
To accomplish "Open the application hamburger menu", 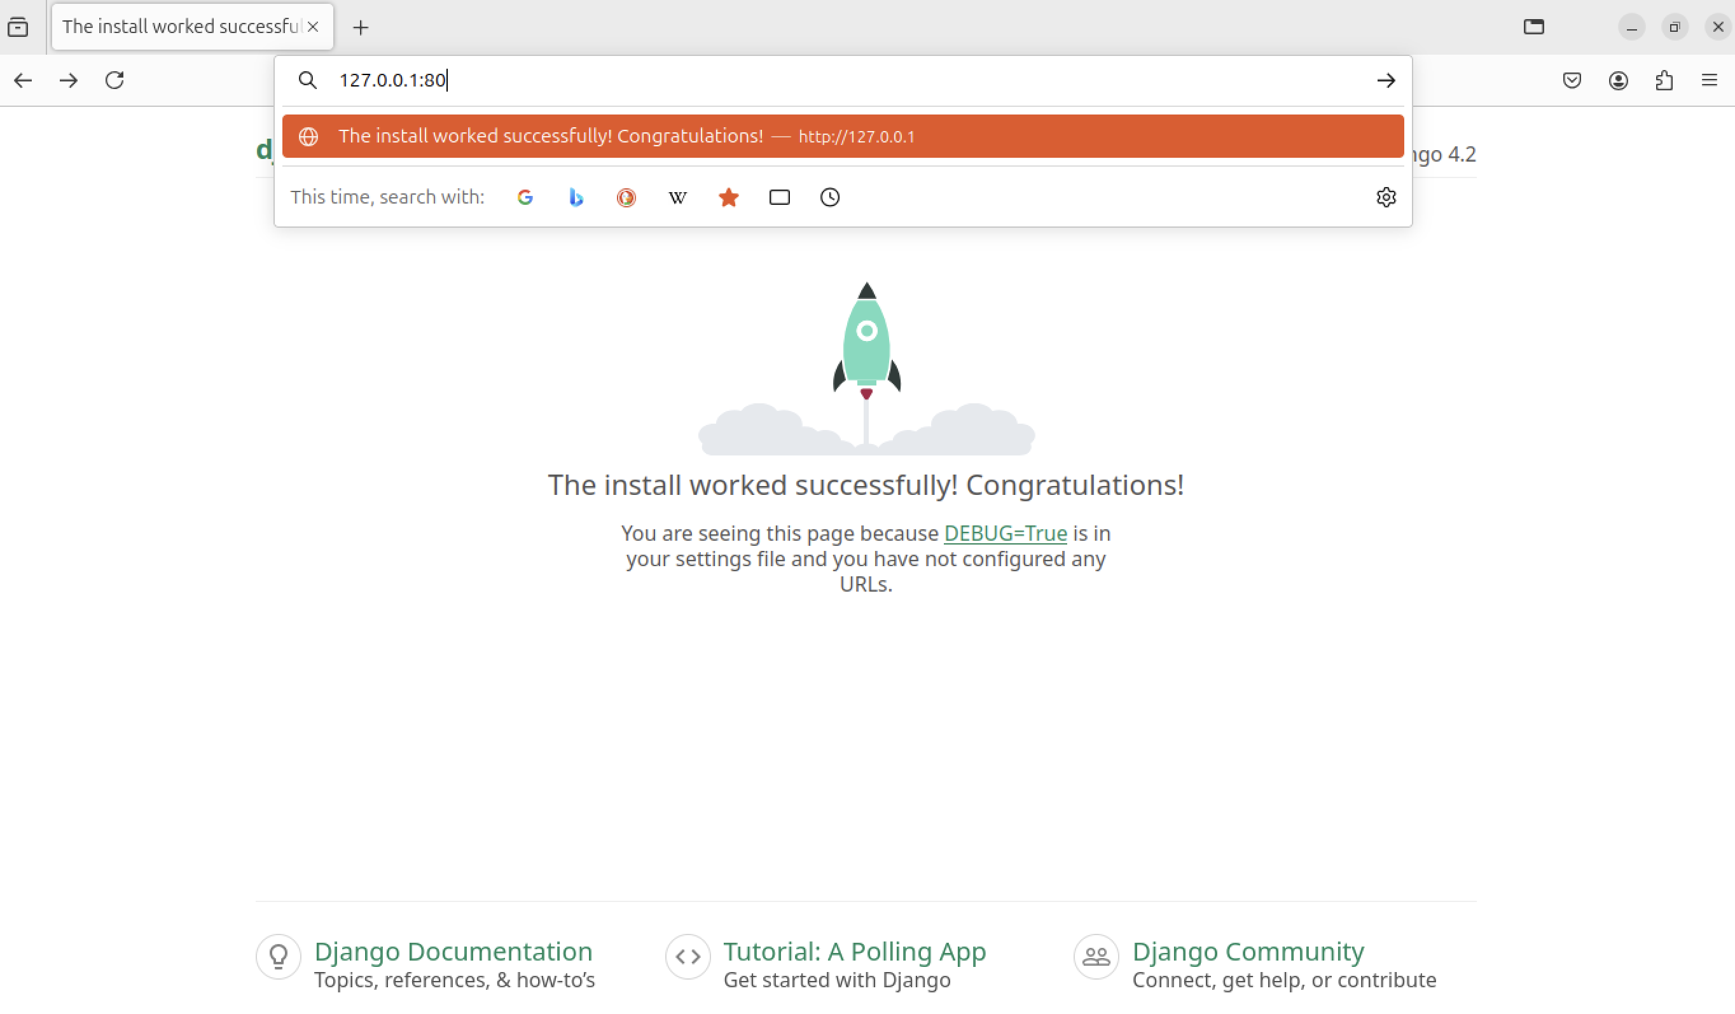I will pos(1710,81).
